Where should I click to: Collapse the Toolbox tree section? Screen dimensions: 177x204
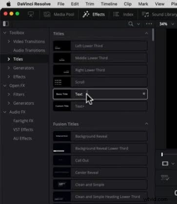point(5,33)
